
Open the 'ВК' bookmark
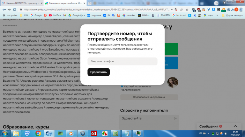pyautogui.click(x=107, y=15)
